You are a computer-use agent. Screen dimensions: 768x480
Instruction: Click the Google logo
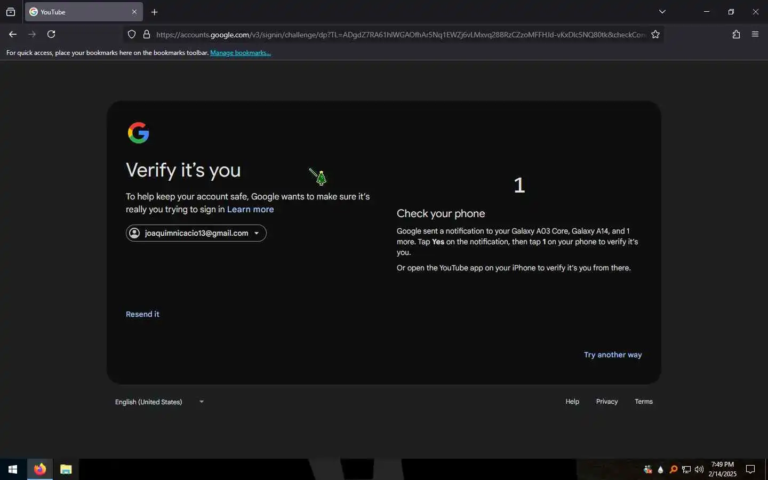pyautogui.click(x=139, y=133)
